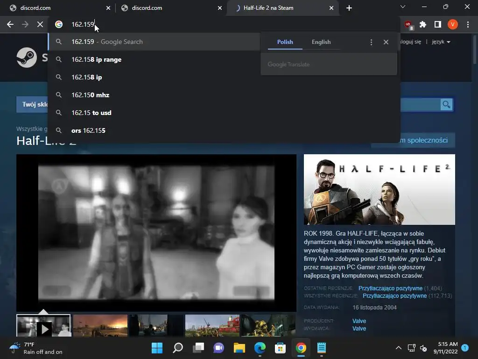The height and width of the screenshot is (359, 478).
Task: Click the Steam store search field
Action: (x=420, y=105)
